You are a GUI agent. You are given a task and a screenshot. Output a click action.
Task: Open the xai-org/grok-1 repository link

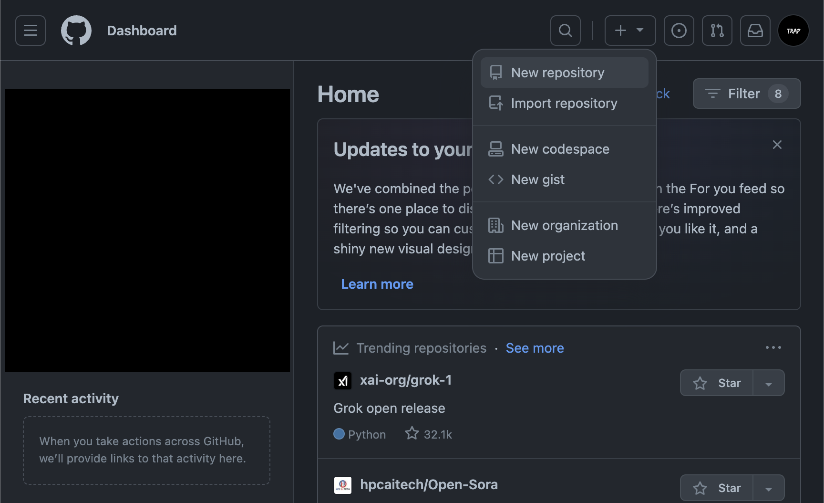[x=406, y=380]
